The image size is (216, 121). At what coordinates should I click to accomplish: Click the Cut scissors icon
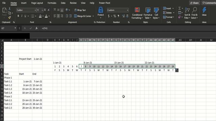(9, 8)
